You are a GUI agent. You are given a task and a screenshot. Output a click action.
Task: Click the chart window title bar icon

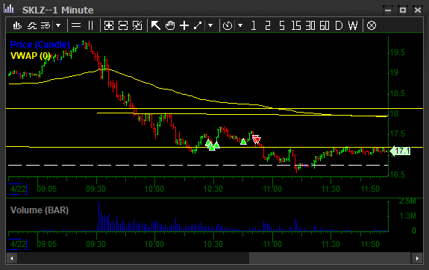[9, 8]
